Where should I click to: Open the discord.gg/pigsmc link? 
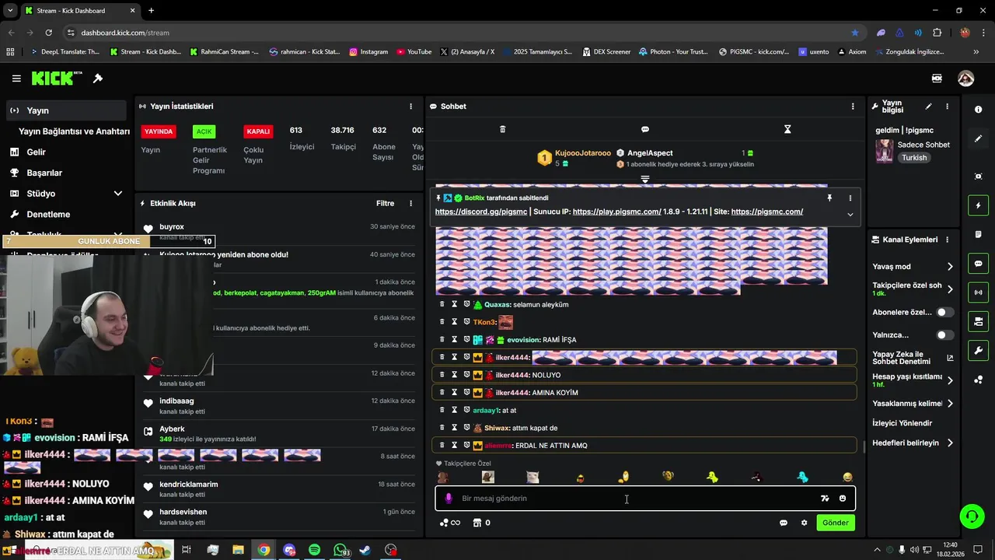point(481,212)
